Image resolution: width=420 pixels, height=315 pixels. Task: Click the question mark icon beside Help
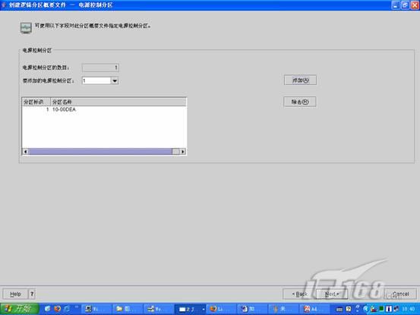pyautogui.click(x=32, y=294)
